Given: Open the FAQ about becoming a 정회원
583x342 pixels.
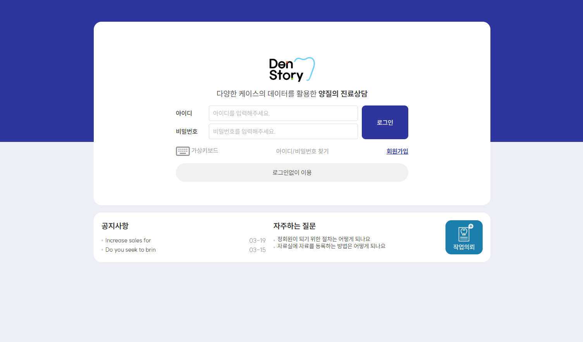Looking at the screenshot, I should pos(323,239).
